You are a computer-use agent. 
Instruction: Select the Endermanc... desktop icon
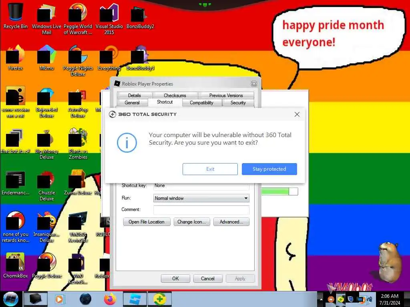16,183
